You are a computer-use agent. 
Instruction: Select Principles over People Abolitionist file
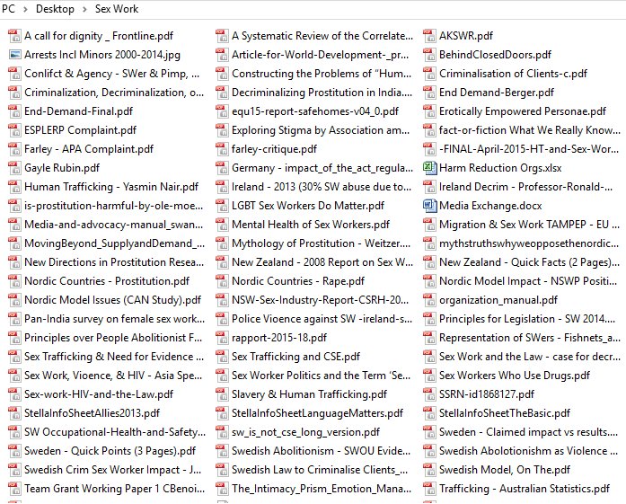click(113, 338)
